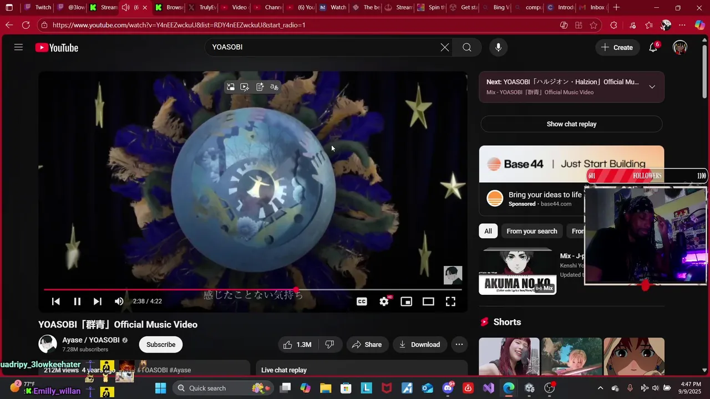
Task: Like the video with 1.3M likes
Action: pyautogui.click(x=297, y=345)
